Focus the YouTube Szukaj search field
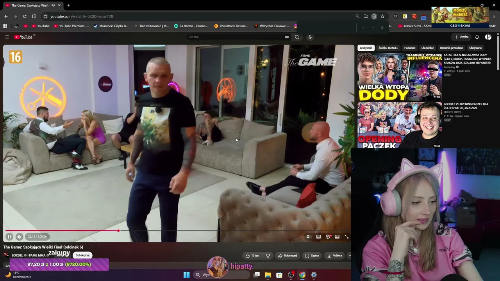This screenshot has height=281, width=500. [x=236, y=37]
